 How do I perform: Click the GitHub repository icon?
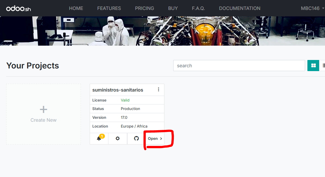pyautogui.click(x=136, y=138)
